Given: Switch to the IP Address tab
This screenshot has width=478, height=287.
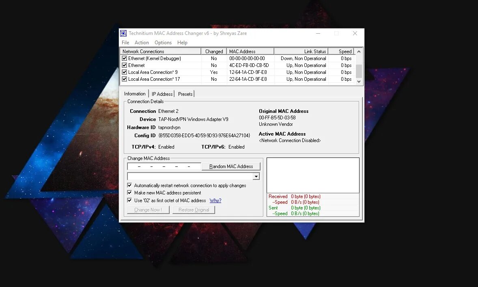Looking at the screenshot, I should coord(162,94).
